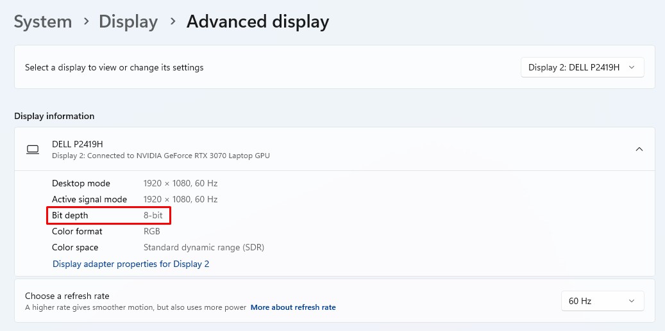Open the Display 2: DELL P2419H selector
This screenshot has width=665, height=331.
click(x=582, y=67)
